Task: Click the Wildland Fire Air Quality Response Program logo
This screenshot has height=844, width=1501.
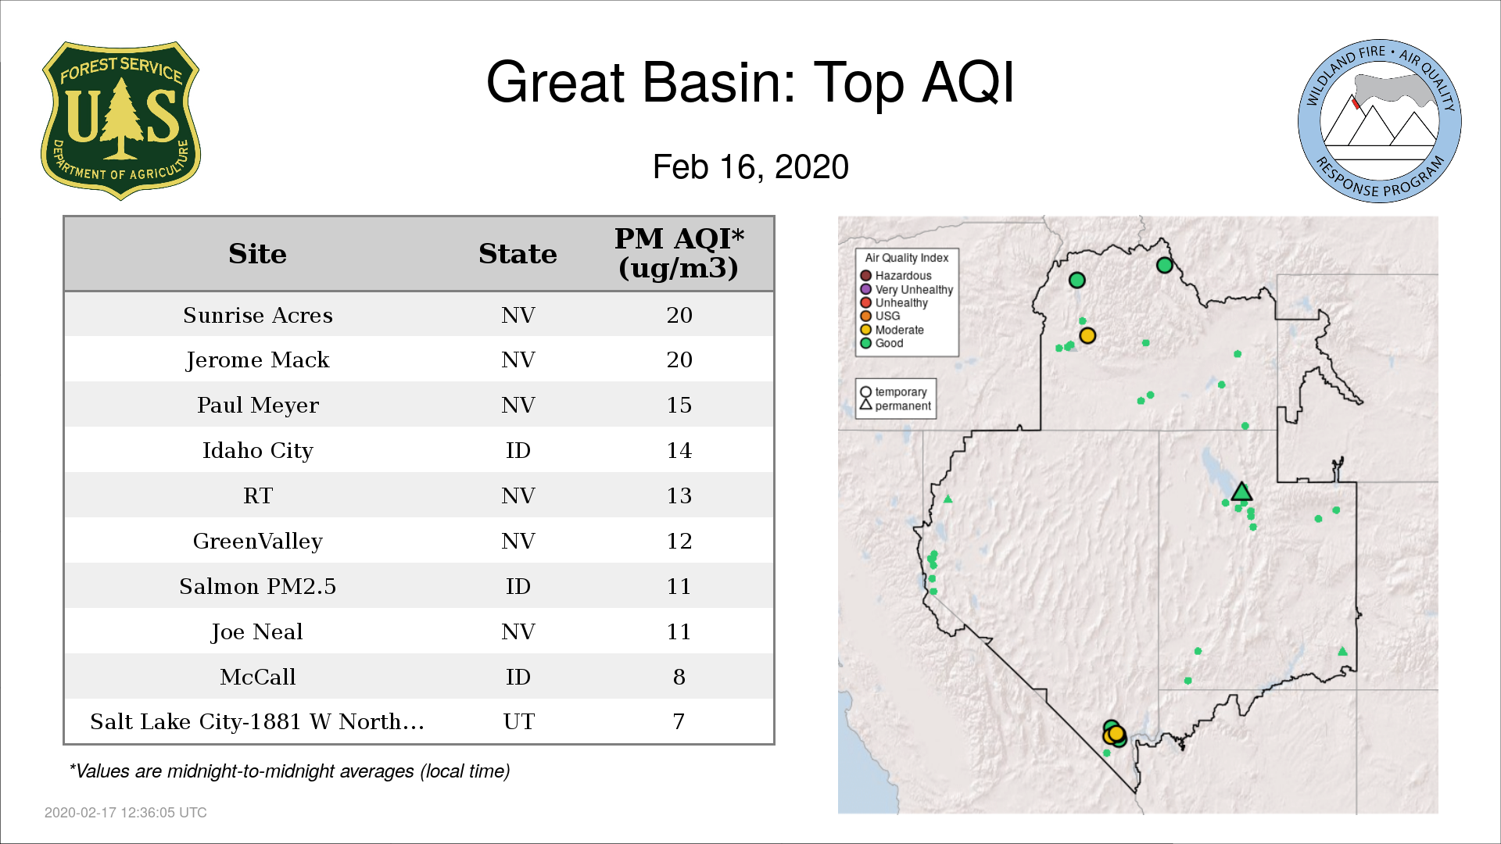Action: (1380, 121)
